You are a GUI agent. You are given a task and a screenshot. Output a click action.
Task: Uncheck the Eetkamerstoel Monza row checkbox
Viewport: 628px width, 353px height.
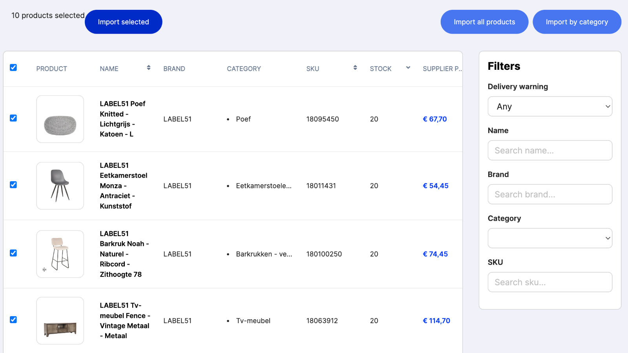pos(13,185)
